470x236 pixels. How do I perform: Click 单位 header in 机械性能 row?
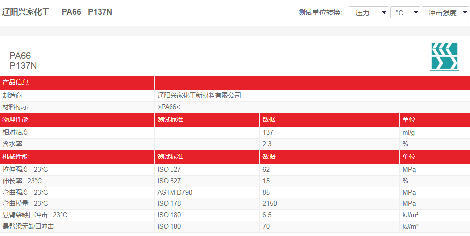click(x=409, y=157)
